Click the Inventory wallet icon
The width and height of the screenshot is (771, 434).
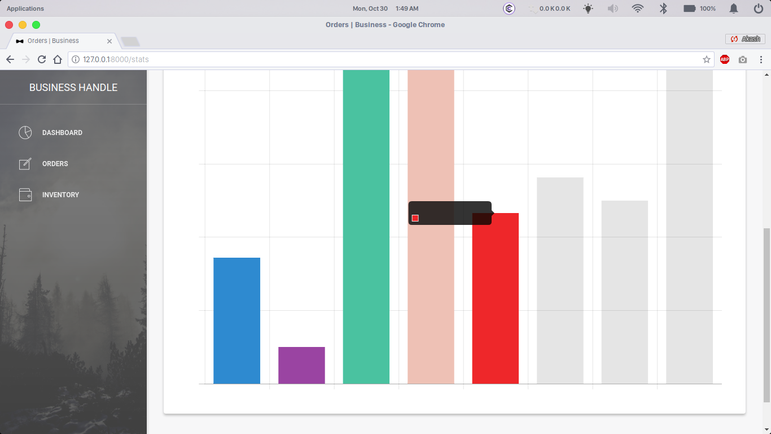(x=25, y=195)
